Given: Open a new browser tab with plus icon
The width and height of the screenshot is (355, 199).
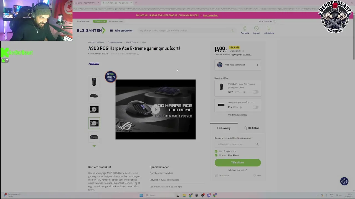Looking at the screenshot, I should click(136, 3).
